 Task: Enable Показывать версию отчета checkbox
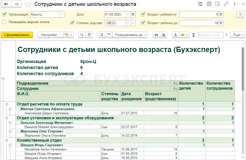pos(5,22)
